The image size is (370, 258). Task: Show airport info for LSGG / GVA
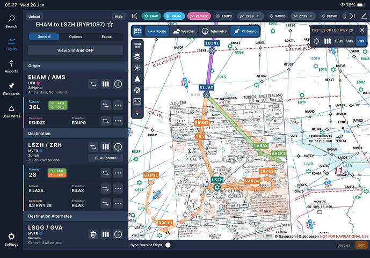point(118,234)
